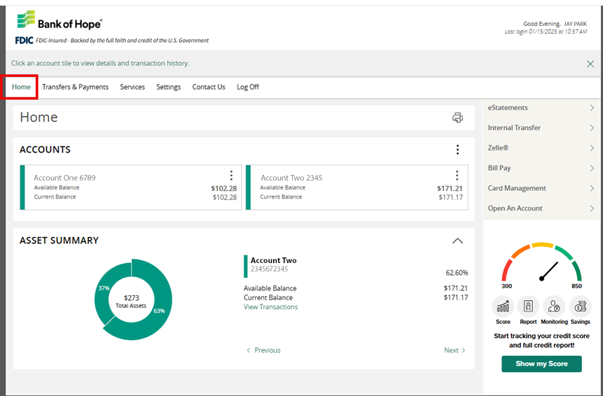Open the Open An Account link
This screenshot has width=603, height=396.
pos(515,208)
